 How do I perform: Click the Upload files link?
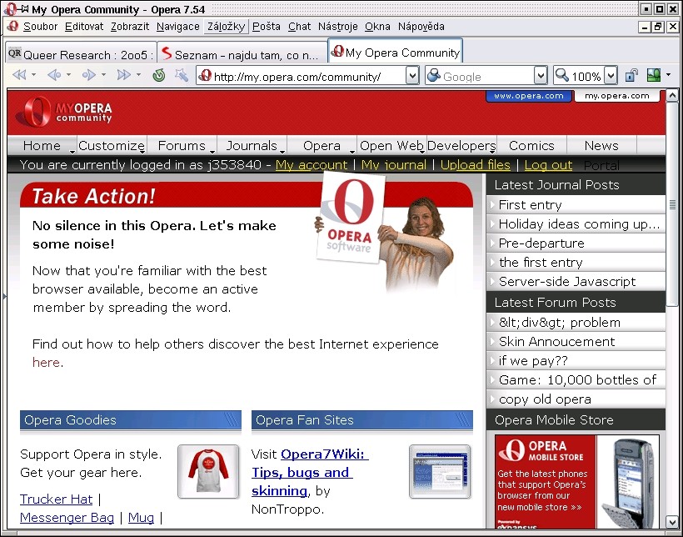(476, 165)
